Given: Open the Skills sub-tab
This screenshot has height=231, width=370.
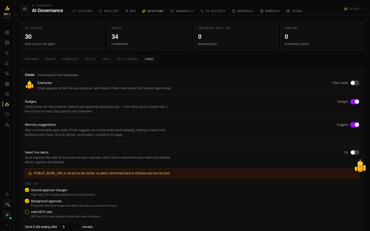Looking at the screenshot, I should click(x=90, y=59).
